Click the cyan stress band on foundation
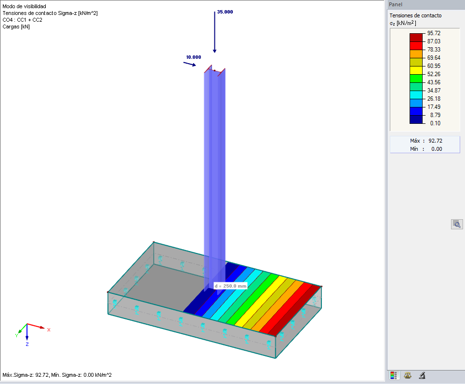 (x=237, y=293)
